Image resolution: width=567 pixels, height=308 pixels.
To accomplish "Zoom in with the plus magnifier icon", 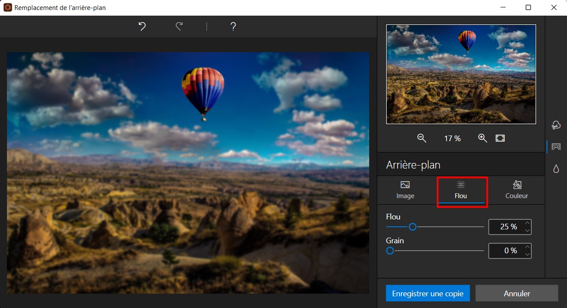I will pos(483,138).
